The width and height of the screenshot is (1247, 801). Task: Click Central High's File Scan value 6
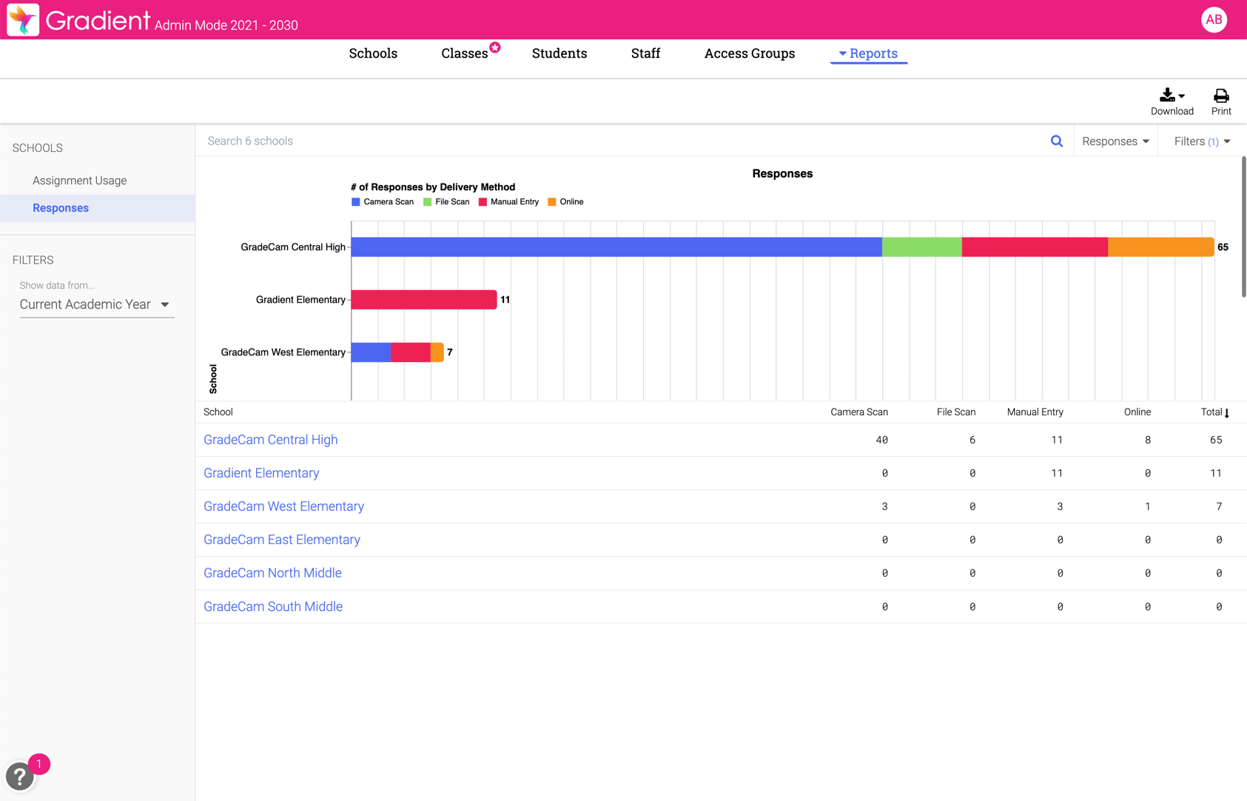(972, 440)
